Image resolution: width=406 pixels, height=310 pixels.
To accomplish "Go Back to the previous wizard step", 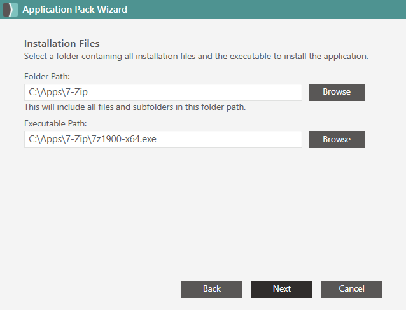I will (211, 289).
